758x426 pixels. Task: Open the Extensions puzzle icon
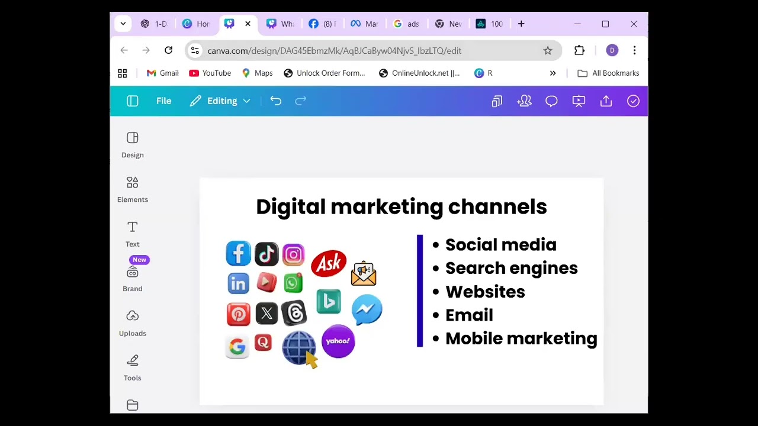tap(579, 50)
